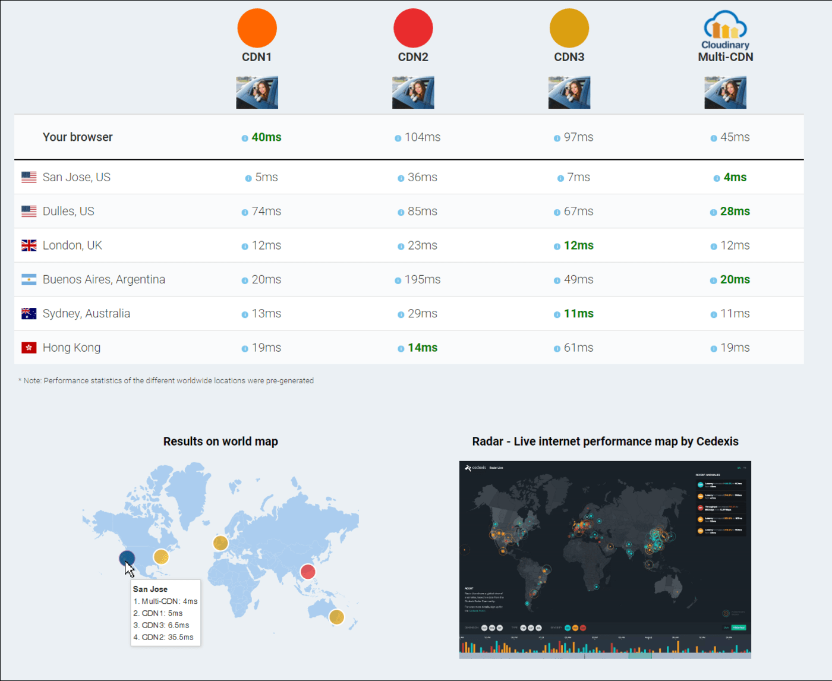832x681 pixels.
Task: Click info icon next to Hong Kong 14ms
Action: click(x=401, y=349)
